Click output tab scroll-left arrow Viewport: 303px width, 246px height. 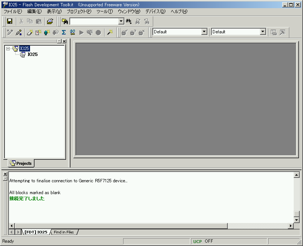tap(11, 232)
